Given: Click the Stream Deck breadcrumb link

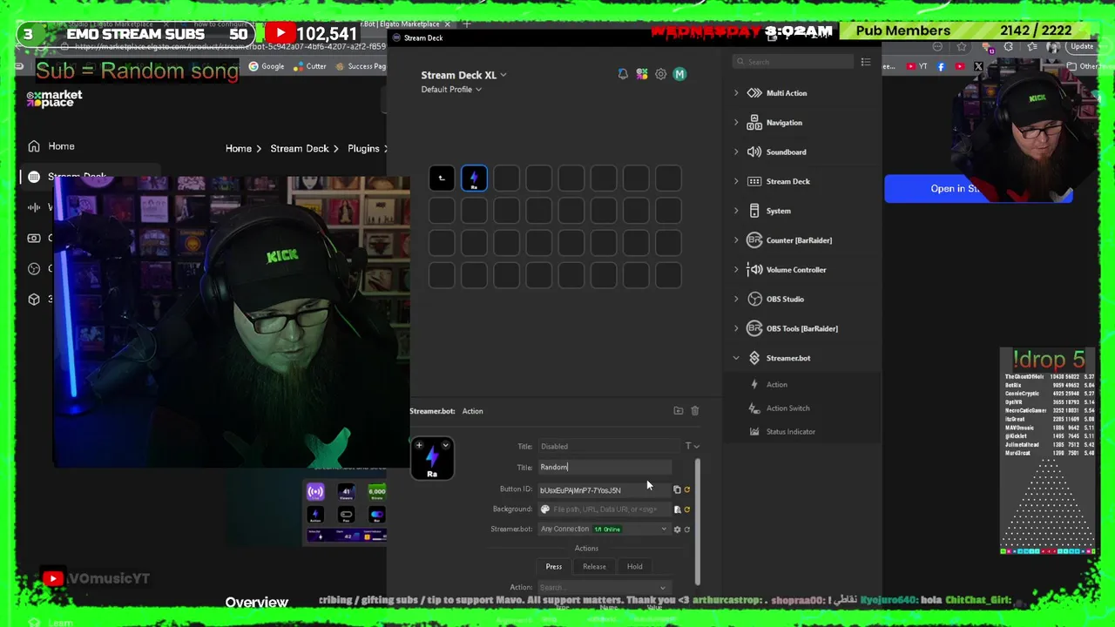Looking at the screenshot, I should [300, 149].
